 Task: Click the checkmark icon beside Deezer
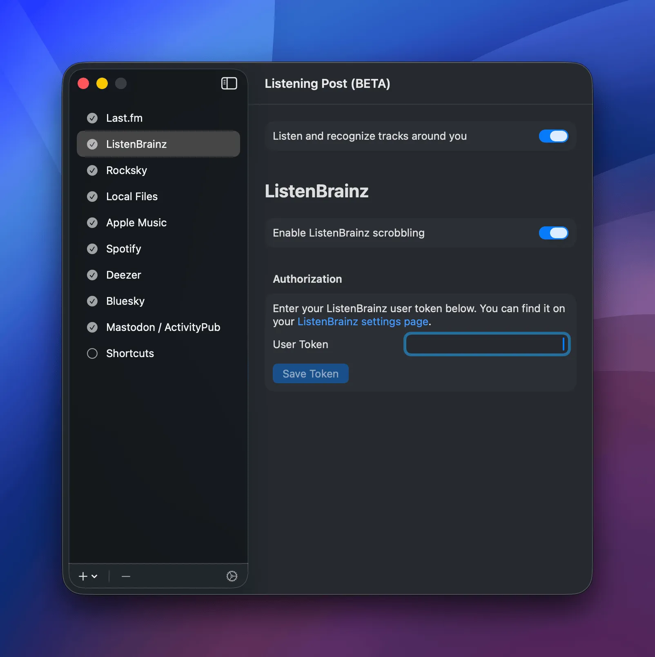pos(92,275)
